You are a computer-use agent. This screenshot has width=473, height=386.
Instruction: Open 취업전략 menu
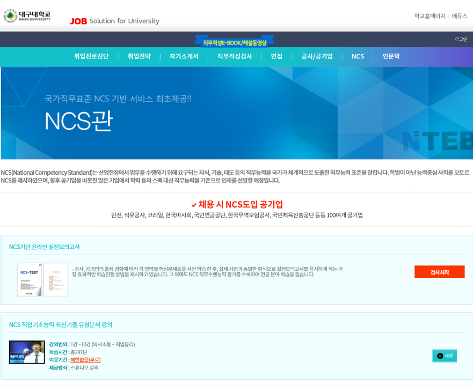click(139, 56)
